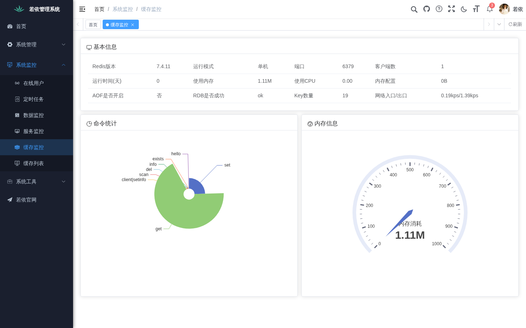Open 定时任务 in sidebar
This screenshot has height=328, width=526.
click(37, 99)
